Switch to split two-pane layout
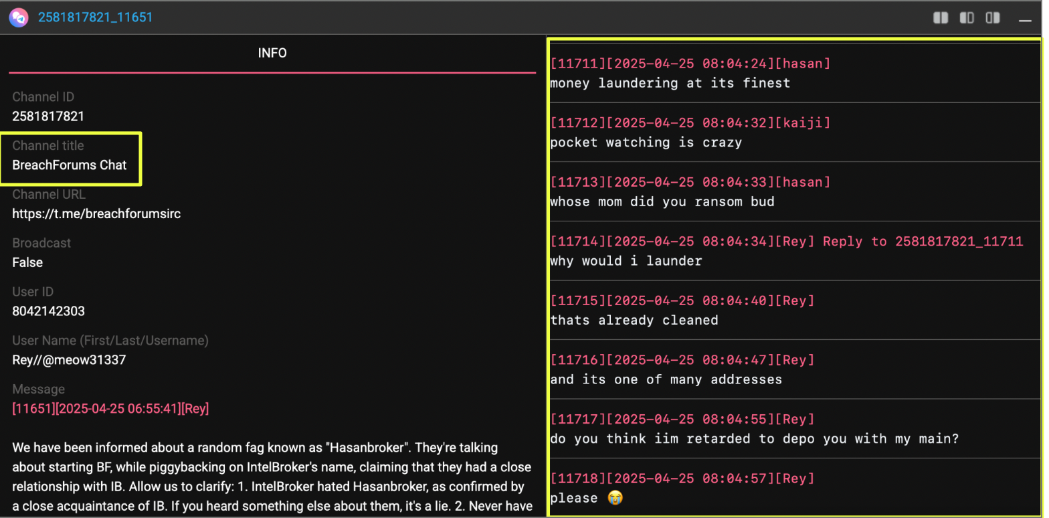Screen dimensions: 1049x518 (x=941, y=18)
